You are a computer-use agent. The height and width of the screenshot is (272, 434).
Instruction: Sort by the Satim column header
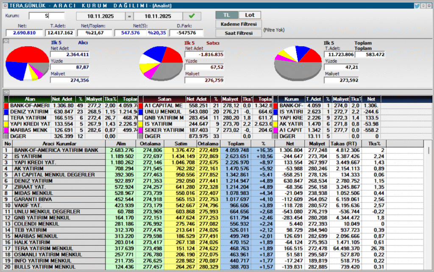pos(181,144)
